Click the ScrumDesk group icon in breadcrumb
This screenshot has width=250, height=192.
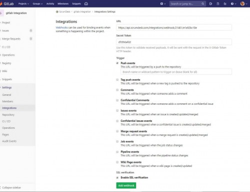tap(57, 12)
